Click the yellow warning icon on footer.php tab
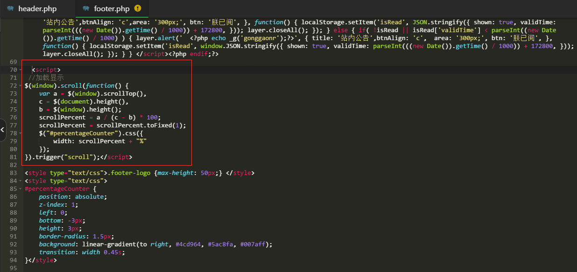This screenshot has height=272, width=577. click(137, 8)
